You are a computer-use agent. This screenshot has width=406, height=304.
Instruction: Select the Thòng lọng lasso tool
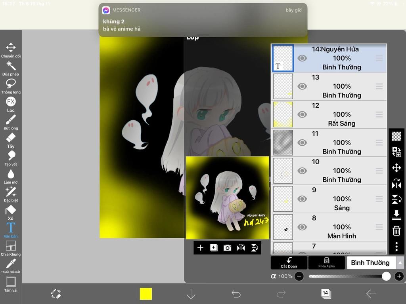(11, 87)
